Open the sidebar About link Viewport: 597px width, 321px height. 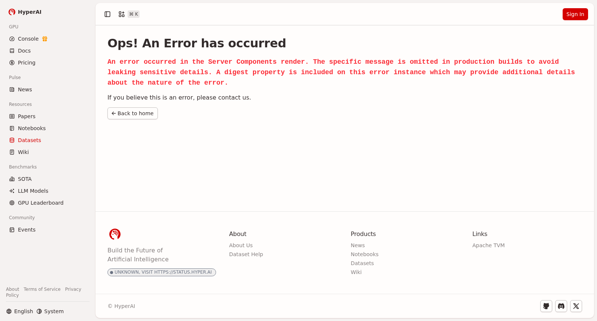(x=12, y=289)
